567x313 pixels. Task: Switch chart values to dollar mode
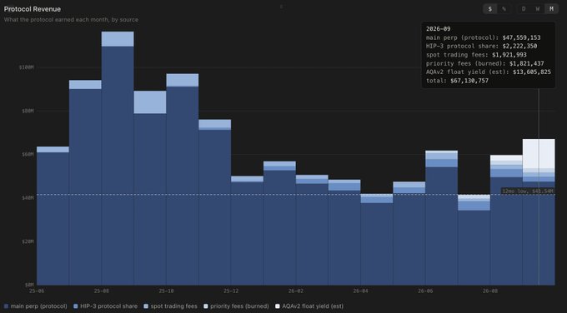point(490,9)
